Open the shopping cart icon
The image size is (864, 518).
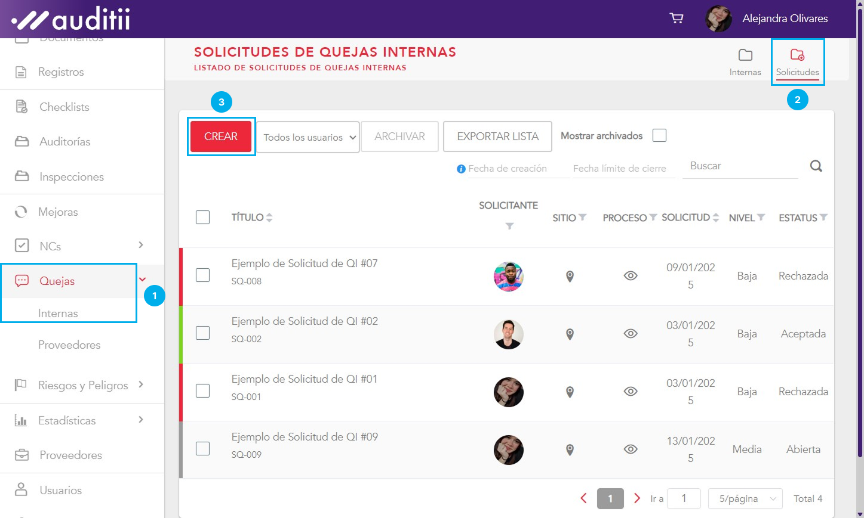[677, 18]
